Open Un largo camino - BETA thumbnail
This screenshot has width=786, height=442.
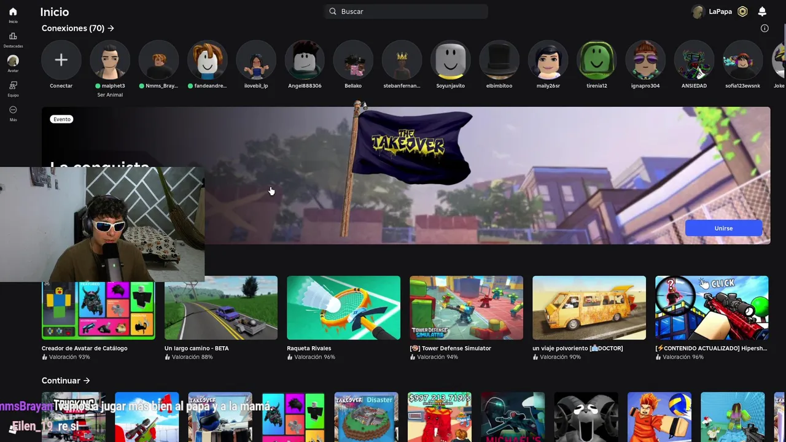coord(221,308)
